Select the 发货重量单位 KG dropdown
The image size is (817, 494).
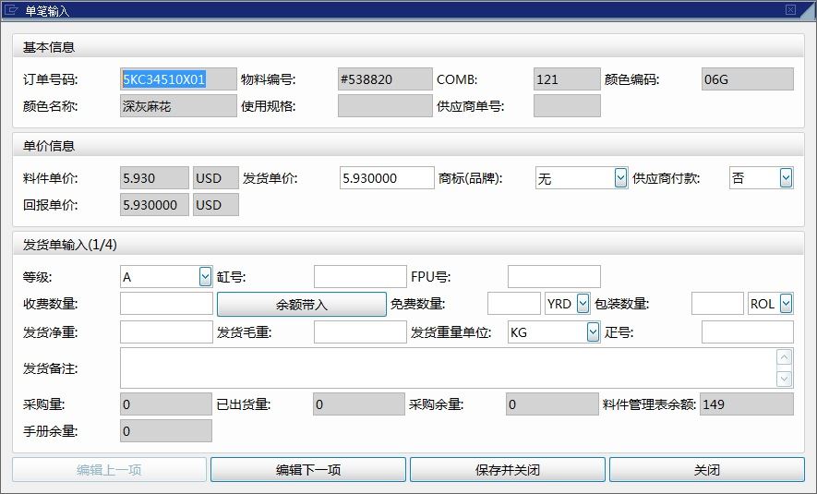tap(593, 332)
